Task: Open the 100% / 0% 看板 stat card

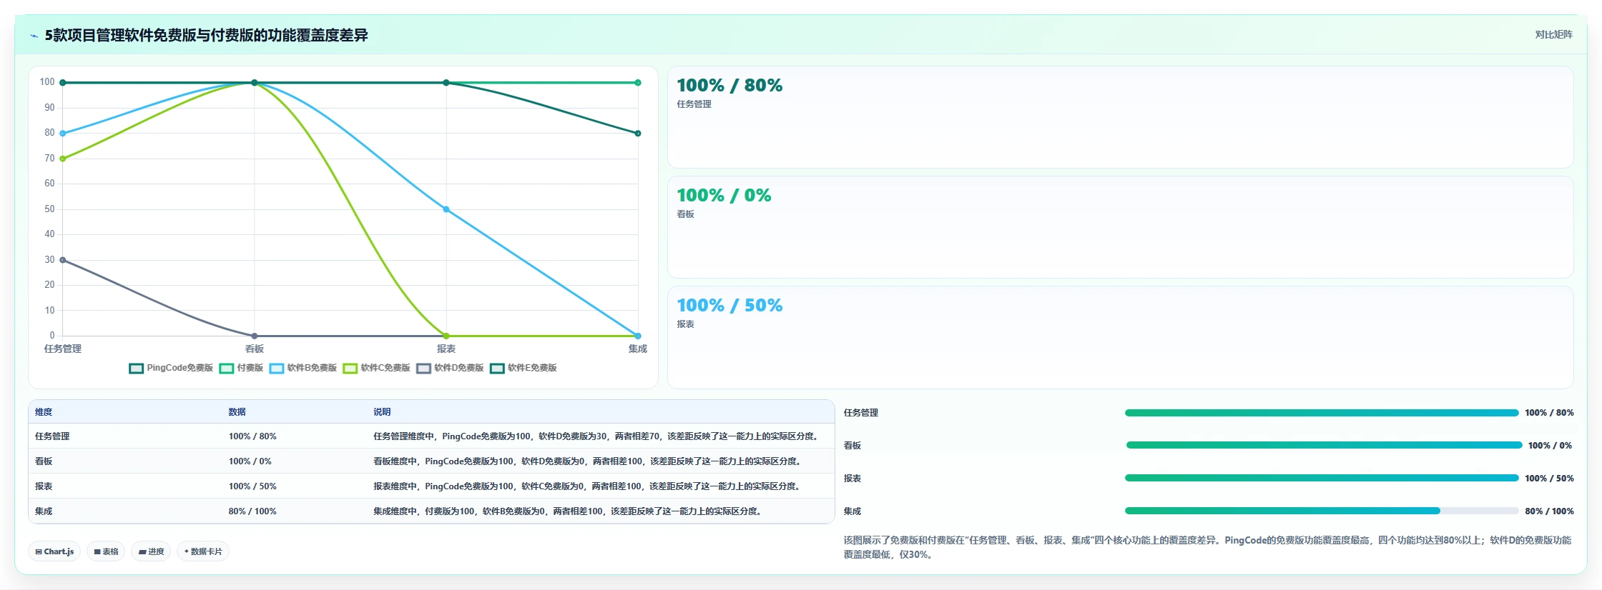Action: coord(1120,227)
